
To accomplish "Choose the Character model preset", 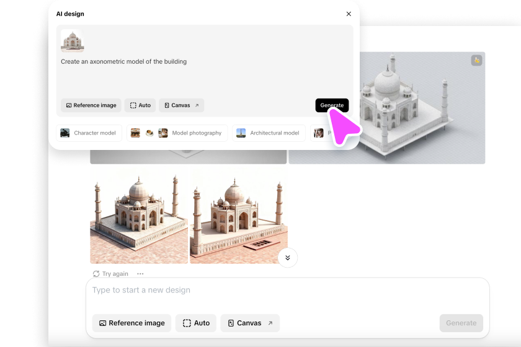I will point(89,133).
